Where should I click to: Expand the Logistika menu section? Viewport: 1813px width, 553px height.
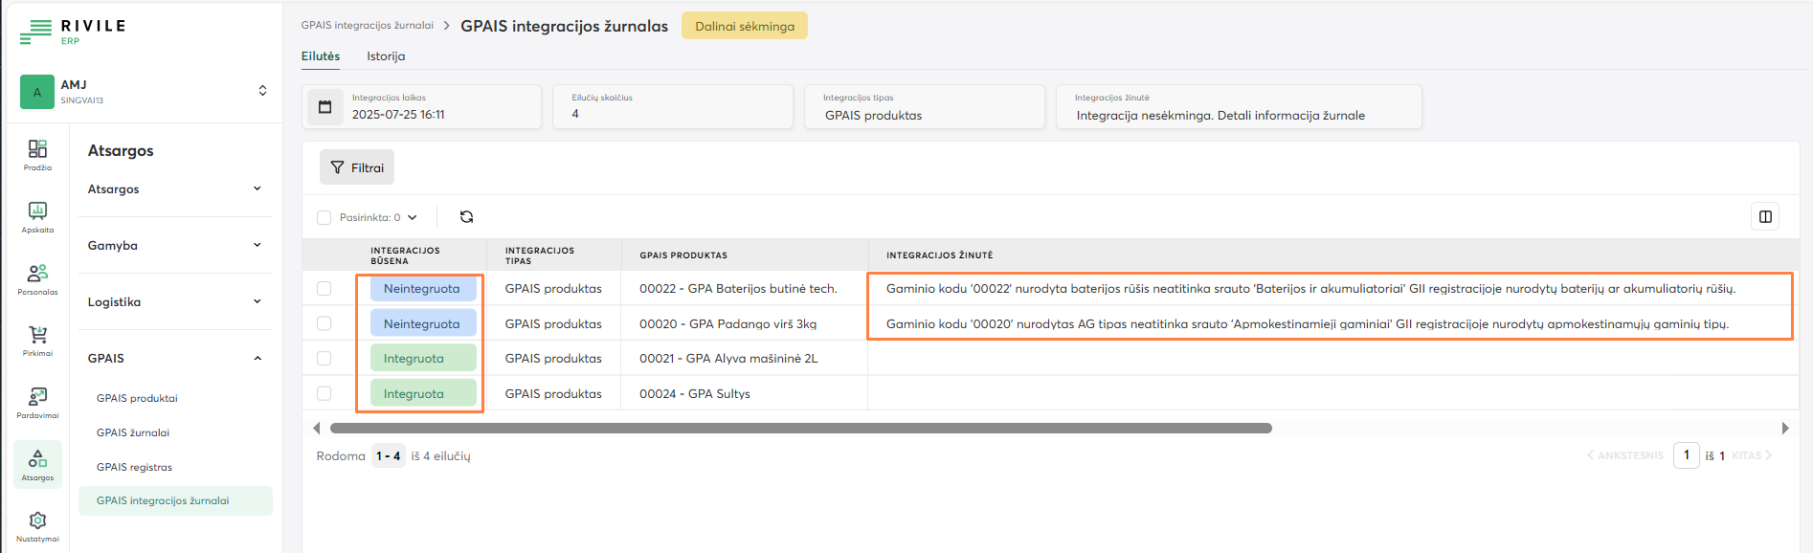[x=174, y=302]
